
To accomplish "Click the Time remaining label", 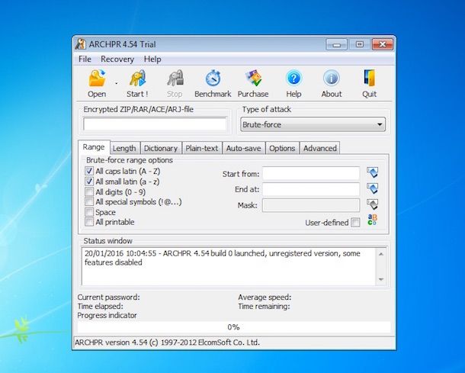I will click(x=264, y=306).
